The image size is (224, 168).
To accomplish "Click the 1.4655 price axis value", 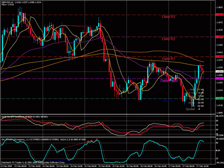I will 220,8.
